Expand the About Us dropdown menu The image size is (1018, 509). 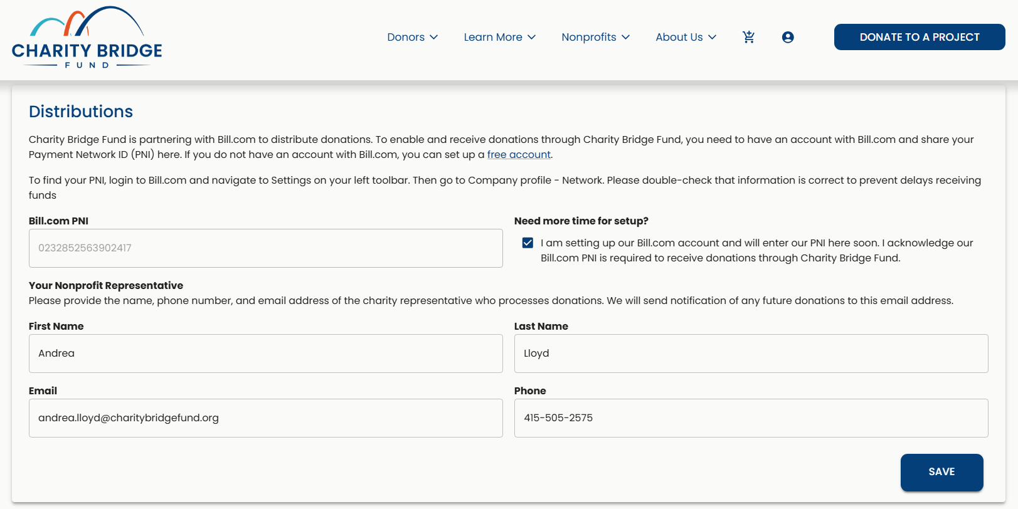coord(686,37)
